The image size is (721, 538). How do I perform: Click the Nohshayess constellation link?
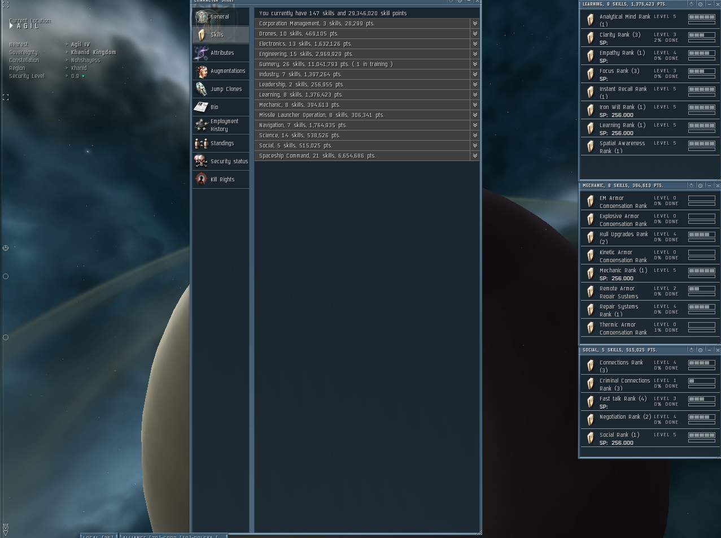point(85,60)
